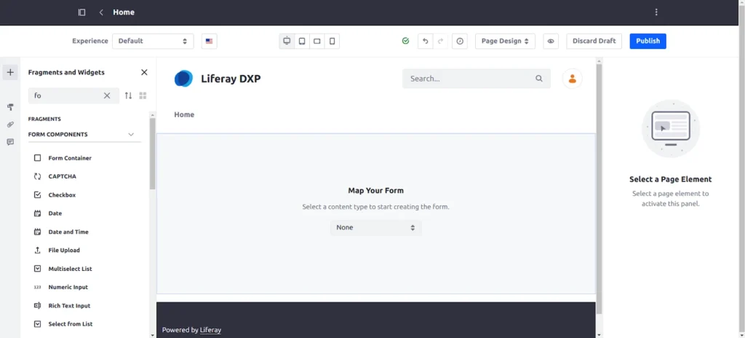
Task: Click the Map Your Form heading
Action: (x=376, y=190)
